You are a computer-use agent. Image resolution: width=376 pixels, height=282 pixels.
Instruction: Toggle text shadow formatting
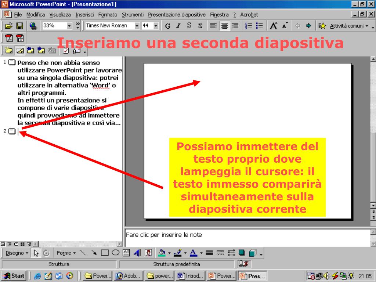click(200, 26)
